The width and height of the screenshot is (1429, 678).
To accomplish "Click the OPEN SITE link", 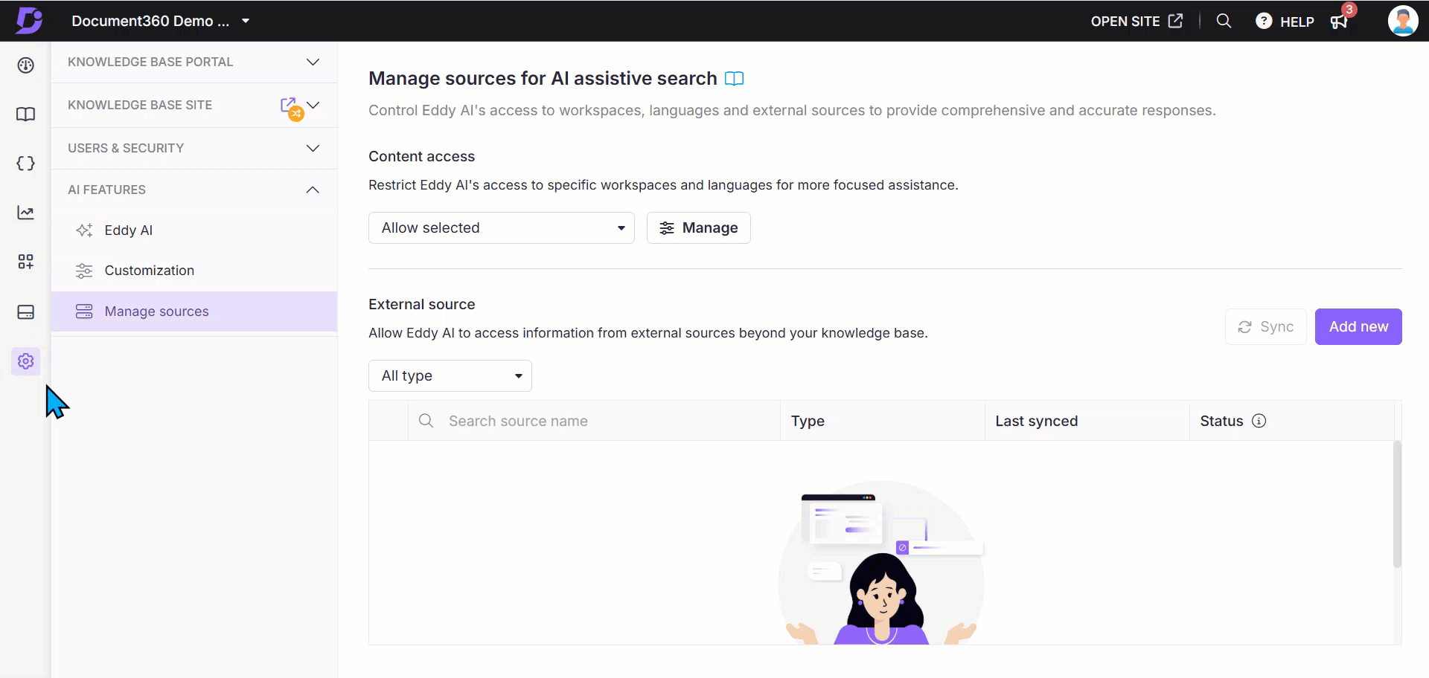I will point(1125,22).
